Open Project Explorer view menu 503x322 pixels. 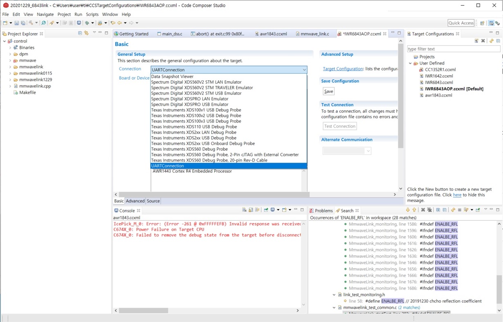[x=94, y=33]
